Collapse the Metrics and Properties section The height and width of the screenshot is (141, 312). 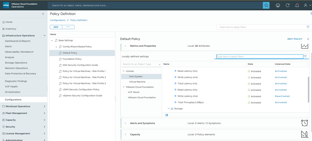[x=125, y=46]
